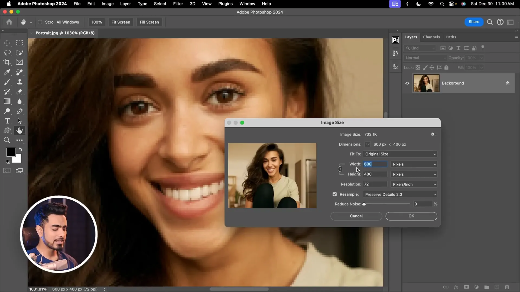Hide the Background layer visibility

pyautogui.click(x=407, y=83)
